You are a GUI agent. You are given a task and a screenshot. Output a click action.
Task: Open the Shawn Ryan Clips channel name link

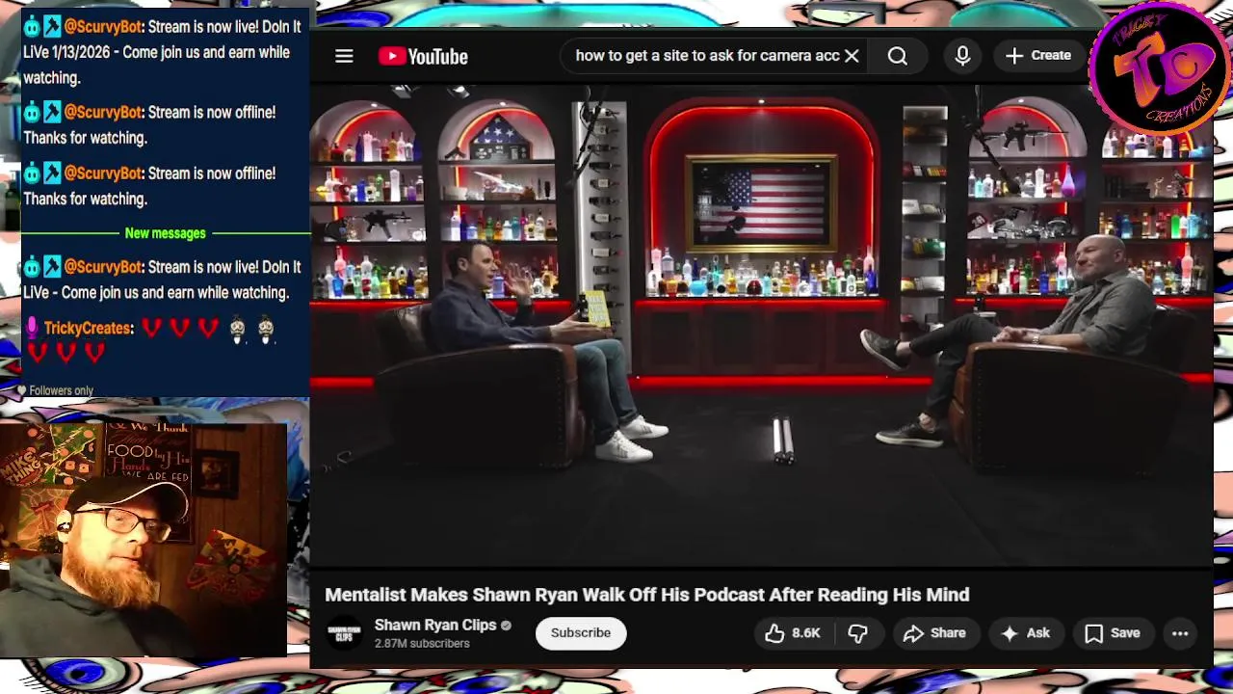point(435,625)
